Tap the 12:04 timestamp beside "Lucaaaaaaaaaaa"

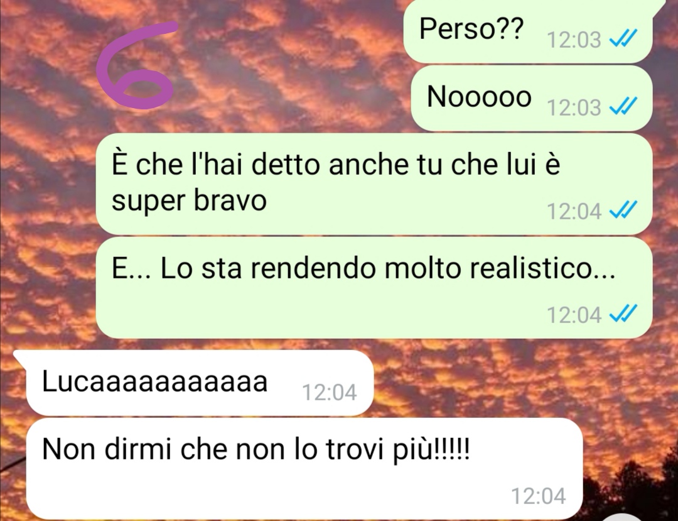click(330, 393)
